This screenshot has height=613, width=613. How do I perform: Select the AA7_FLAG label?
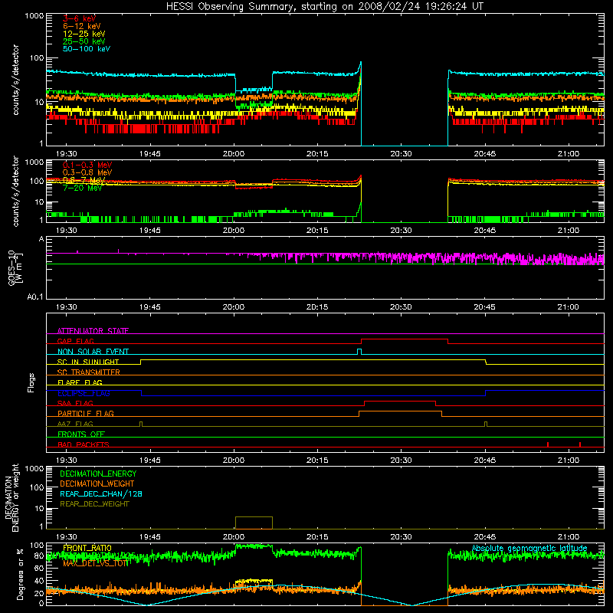tap(75, 424)
